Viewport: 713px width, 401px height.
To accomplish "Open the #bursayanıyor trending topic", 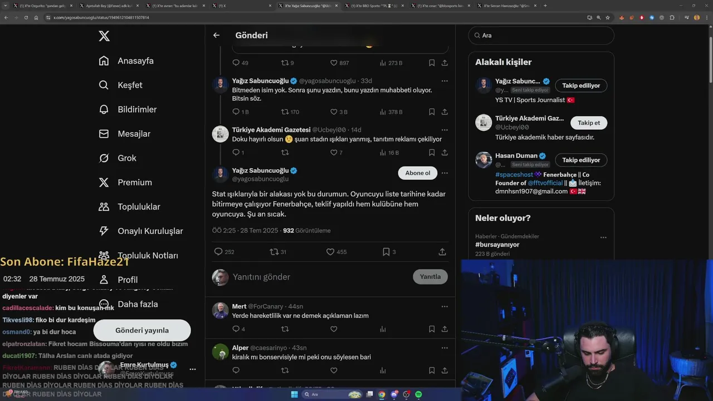I will (497, 244).
